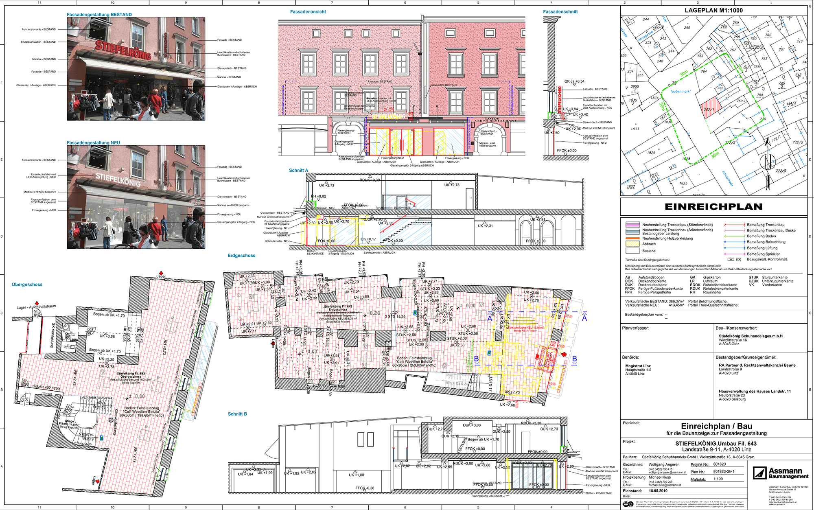Click the yellow hatched Abbruch swatch
This screenshot has width=814, height=510.
tap(632, 244)
